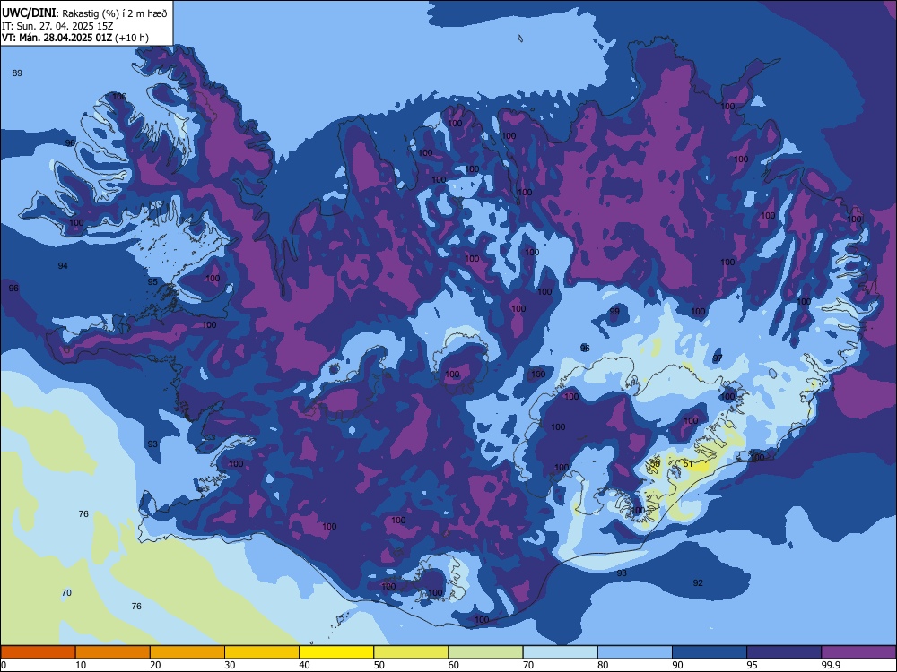Screen dimensions: 897x672
Task: Click the UWC/DINI Rakastig title line
Action: [84, 13]
